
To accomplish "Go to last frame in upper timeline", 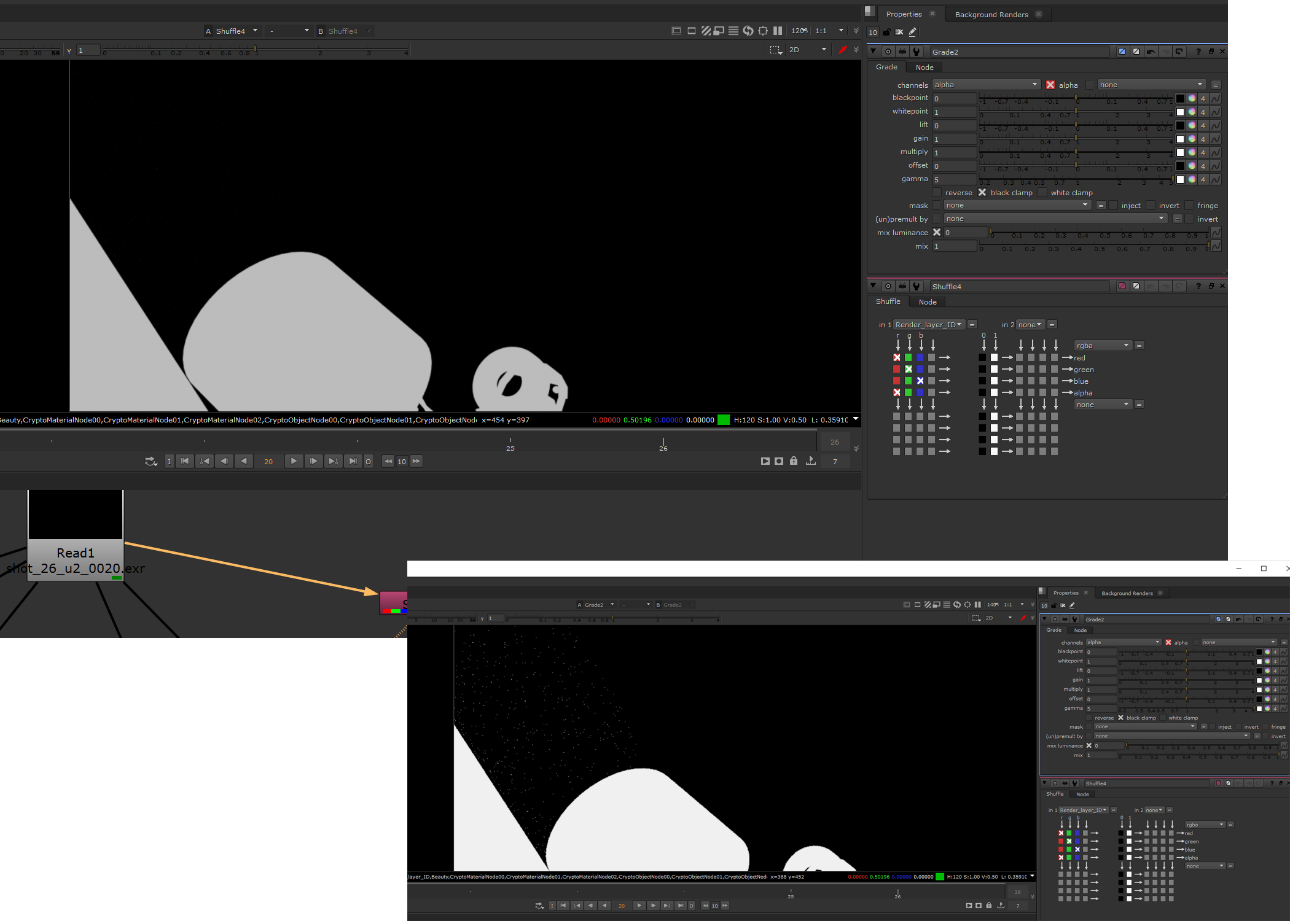I will pos(353,461).
